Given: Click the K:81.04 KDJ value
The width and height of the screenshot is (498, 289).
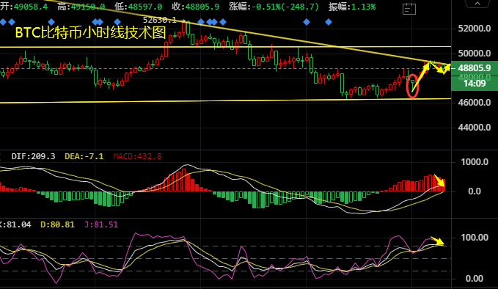Looking at the screenshot, I should click(15, 225).
